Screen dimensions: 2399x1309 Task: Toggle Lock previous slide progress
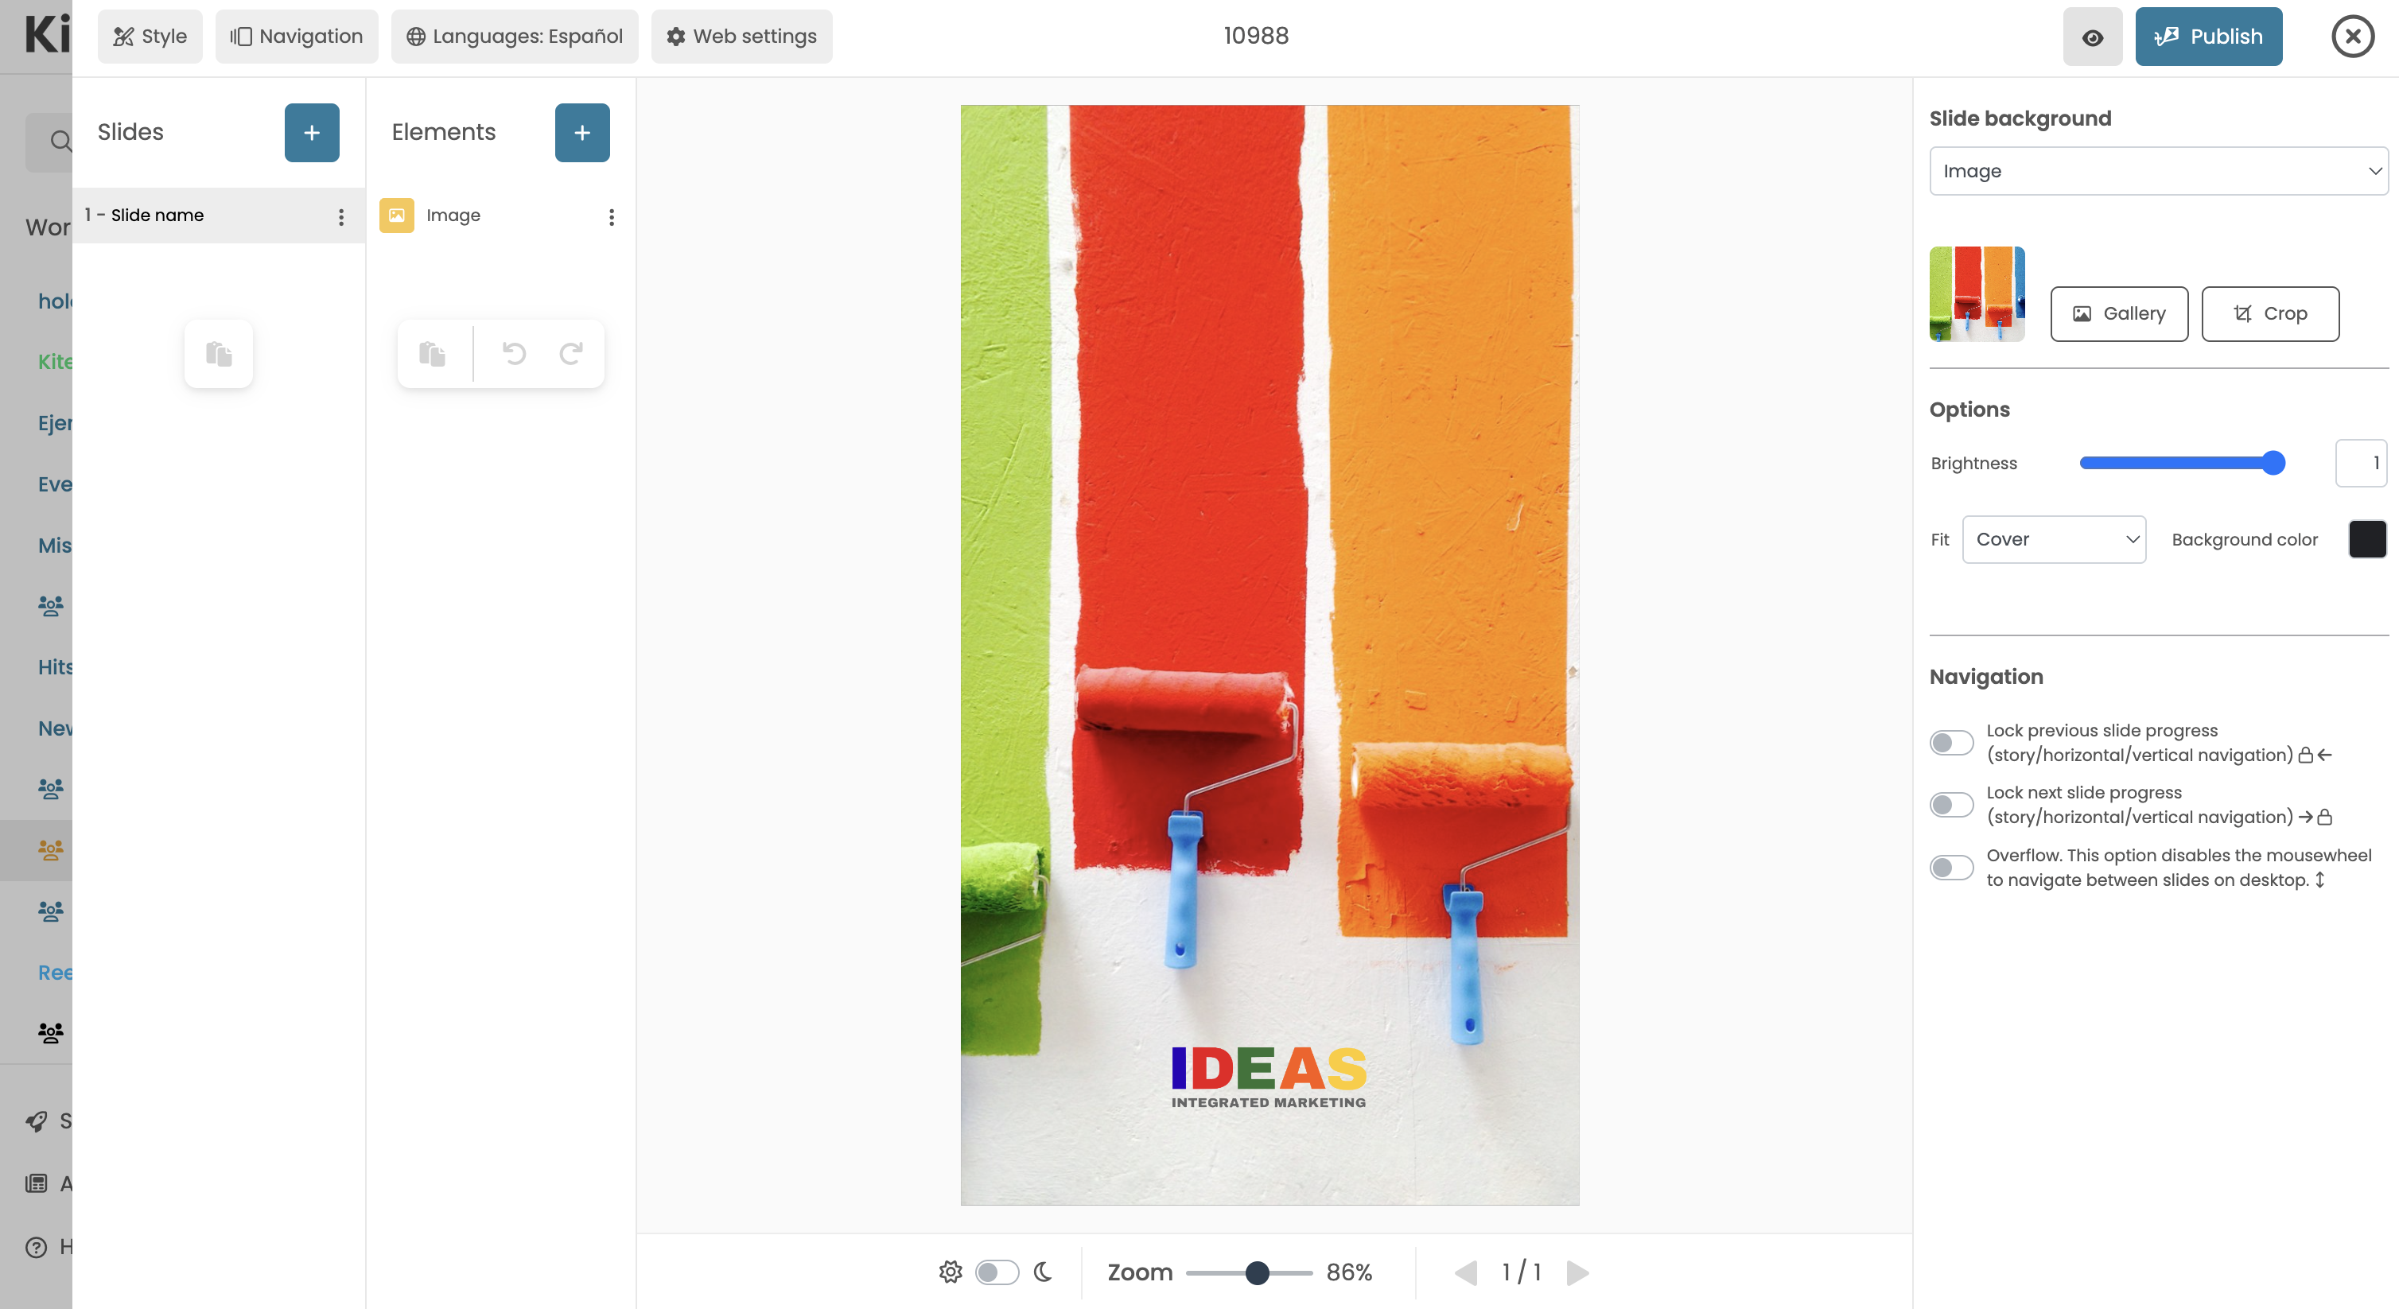[1951, 742]
